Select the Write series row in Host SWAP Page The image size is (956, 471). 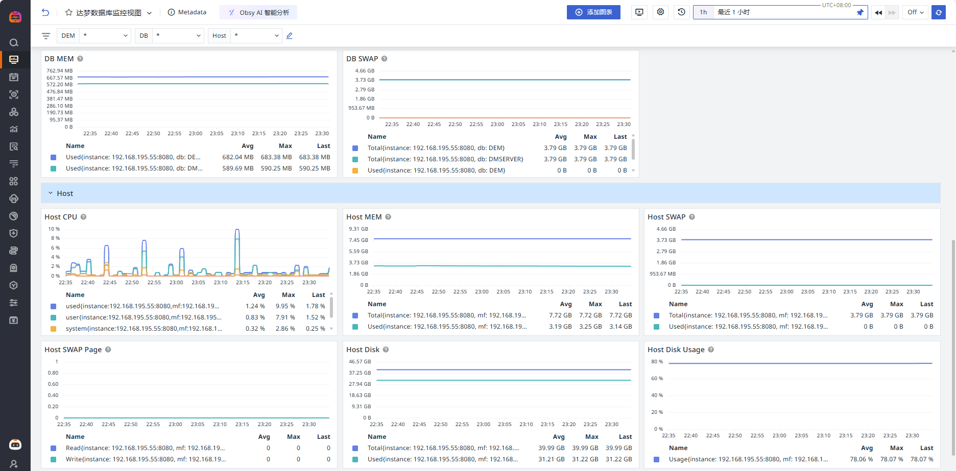tap(190, 459)
